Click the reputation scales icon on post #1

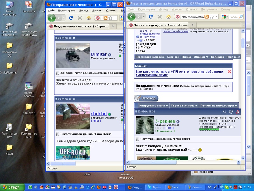tap(231, 112)
